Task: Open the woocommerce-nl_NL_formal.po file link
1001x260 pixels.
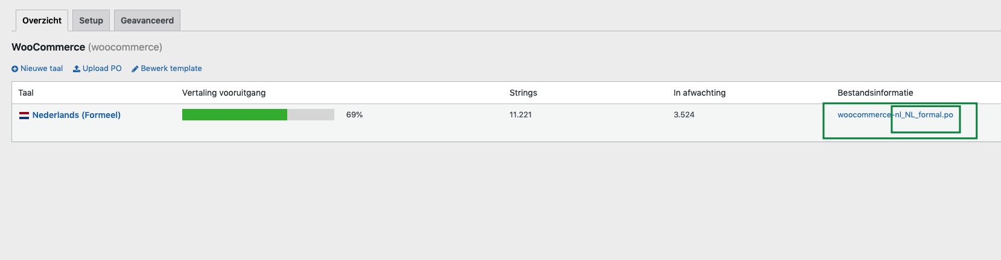Action: pos(895,114)
